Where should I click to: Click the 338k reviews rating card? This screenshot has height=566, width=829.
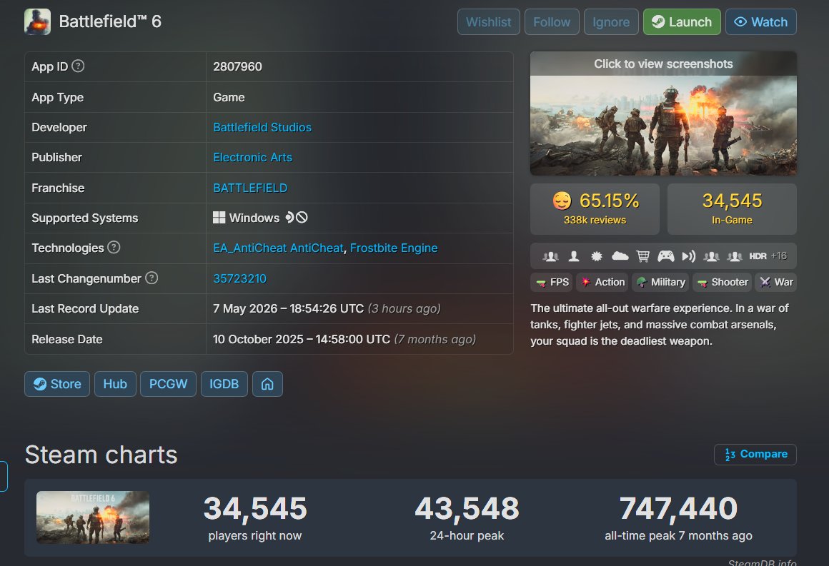point(595,209)
